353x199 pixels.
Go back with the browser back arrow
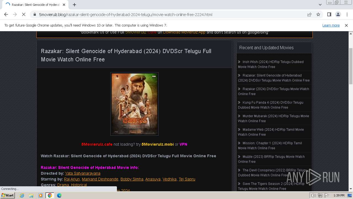6,14
